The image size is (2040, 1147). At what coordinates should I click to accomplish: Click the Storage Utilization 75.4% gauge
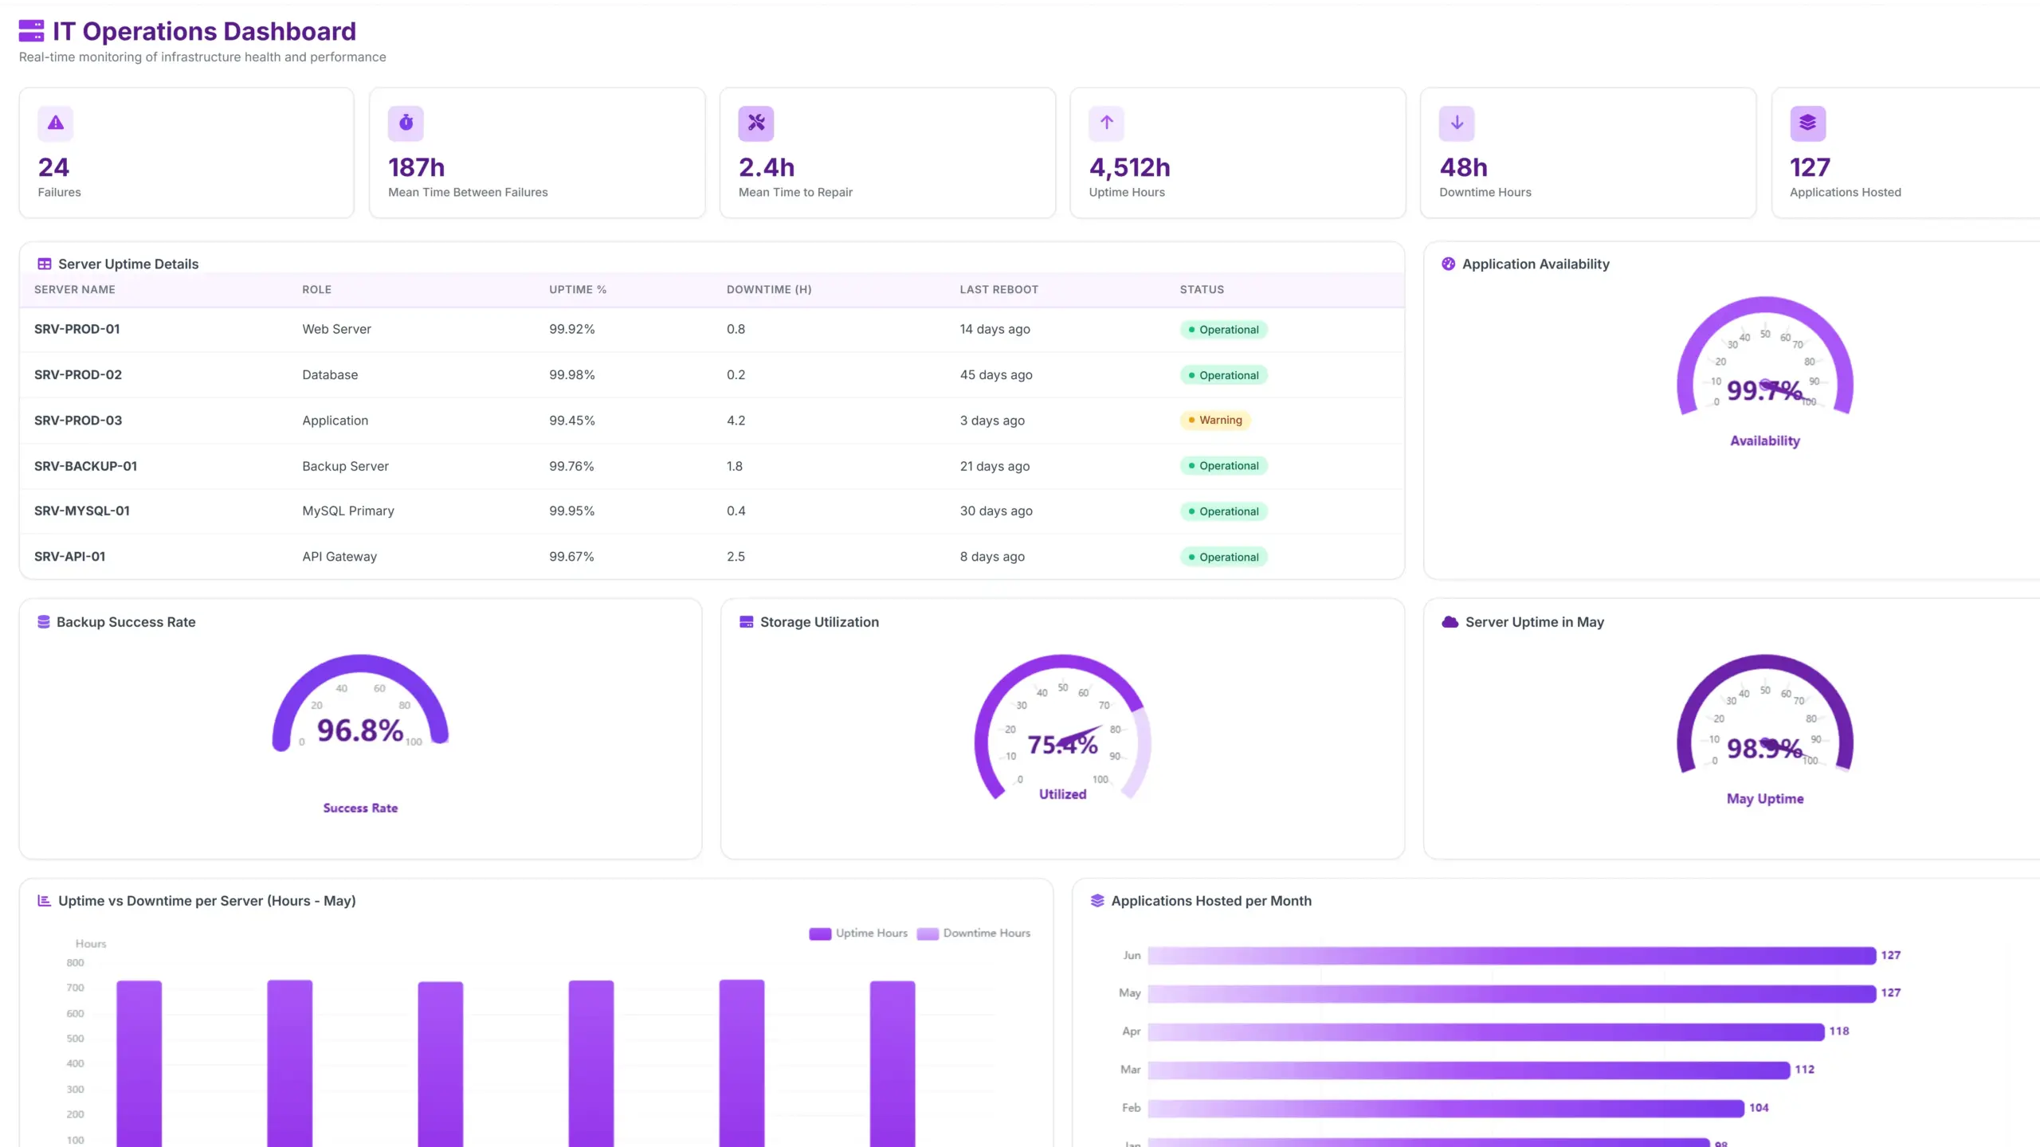click(x=1062, y=727)
